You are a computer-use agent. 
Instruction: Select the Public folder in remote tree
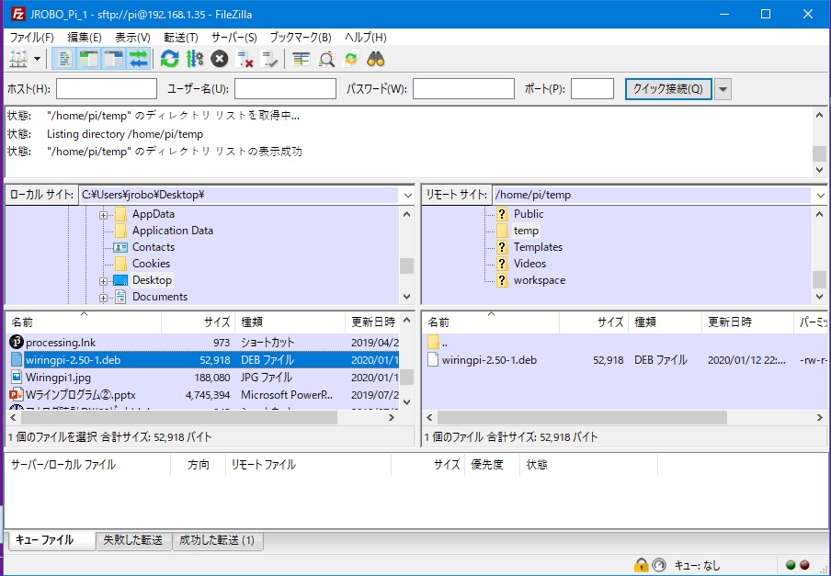pos(529,214)
